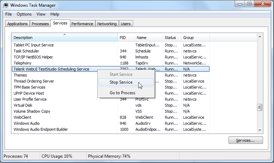Open the Options menu
Viewport: 274px width, 163px height.
click(24, 14)
